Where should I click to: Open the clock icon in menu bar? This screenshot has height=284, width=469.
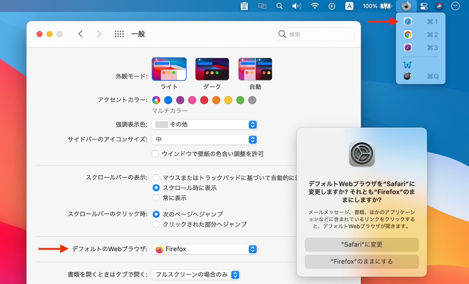pos(455,6)
